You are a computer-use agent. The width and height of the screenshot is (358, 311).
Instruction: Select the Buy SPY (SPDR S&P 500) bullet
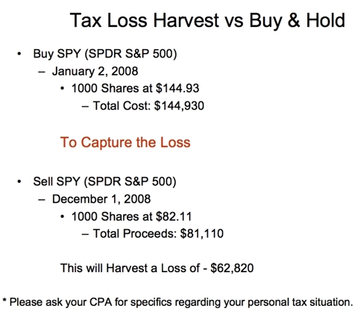(x=105, y=54)
